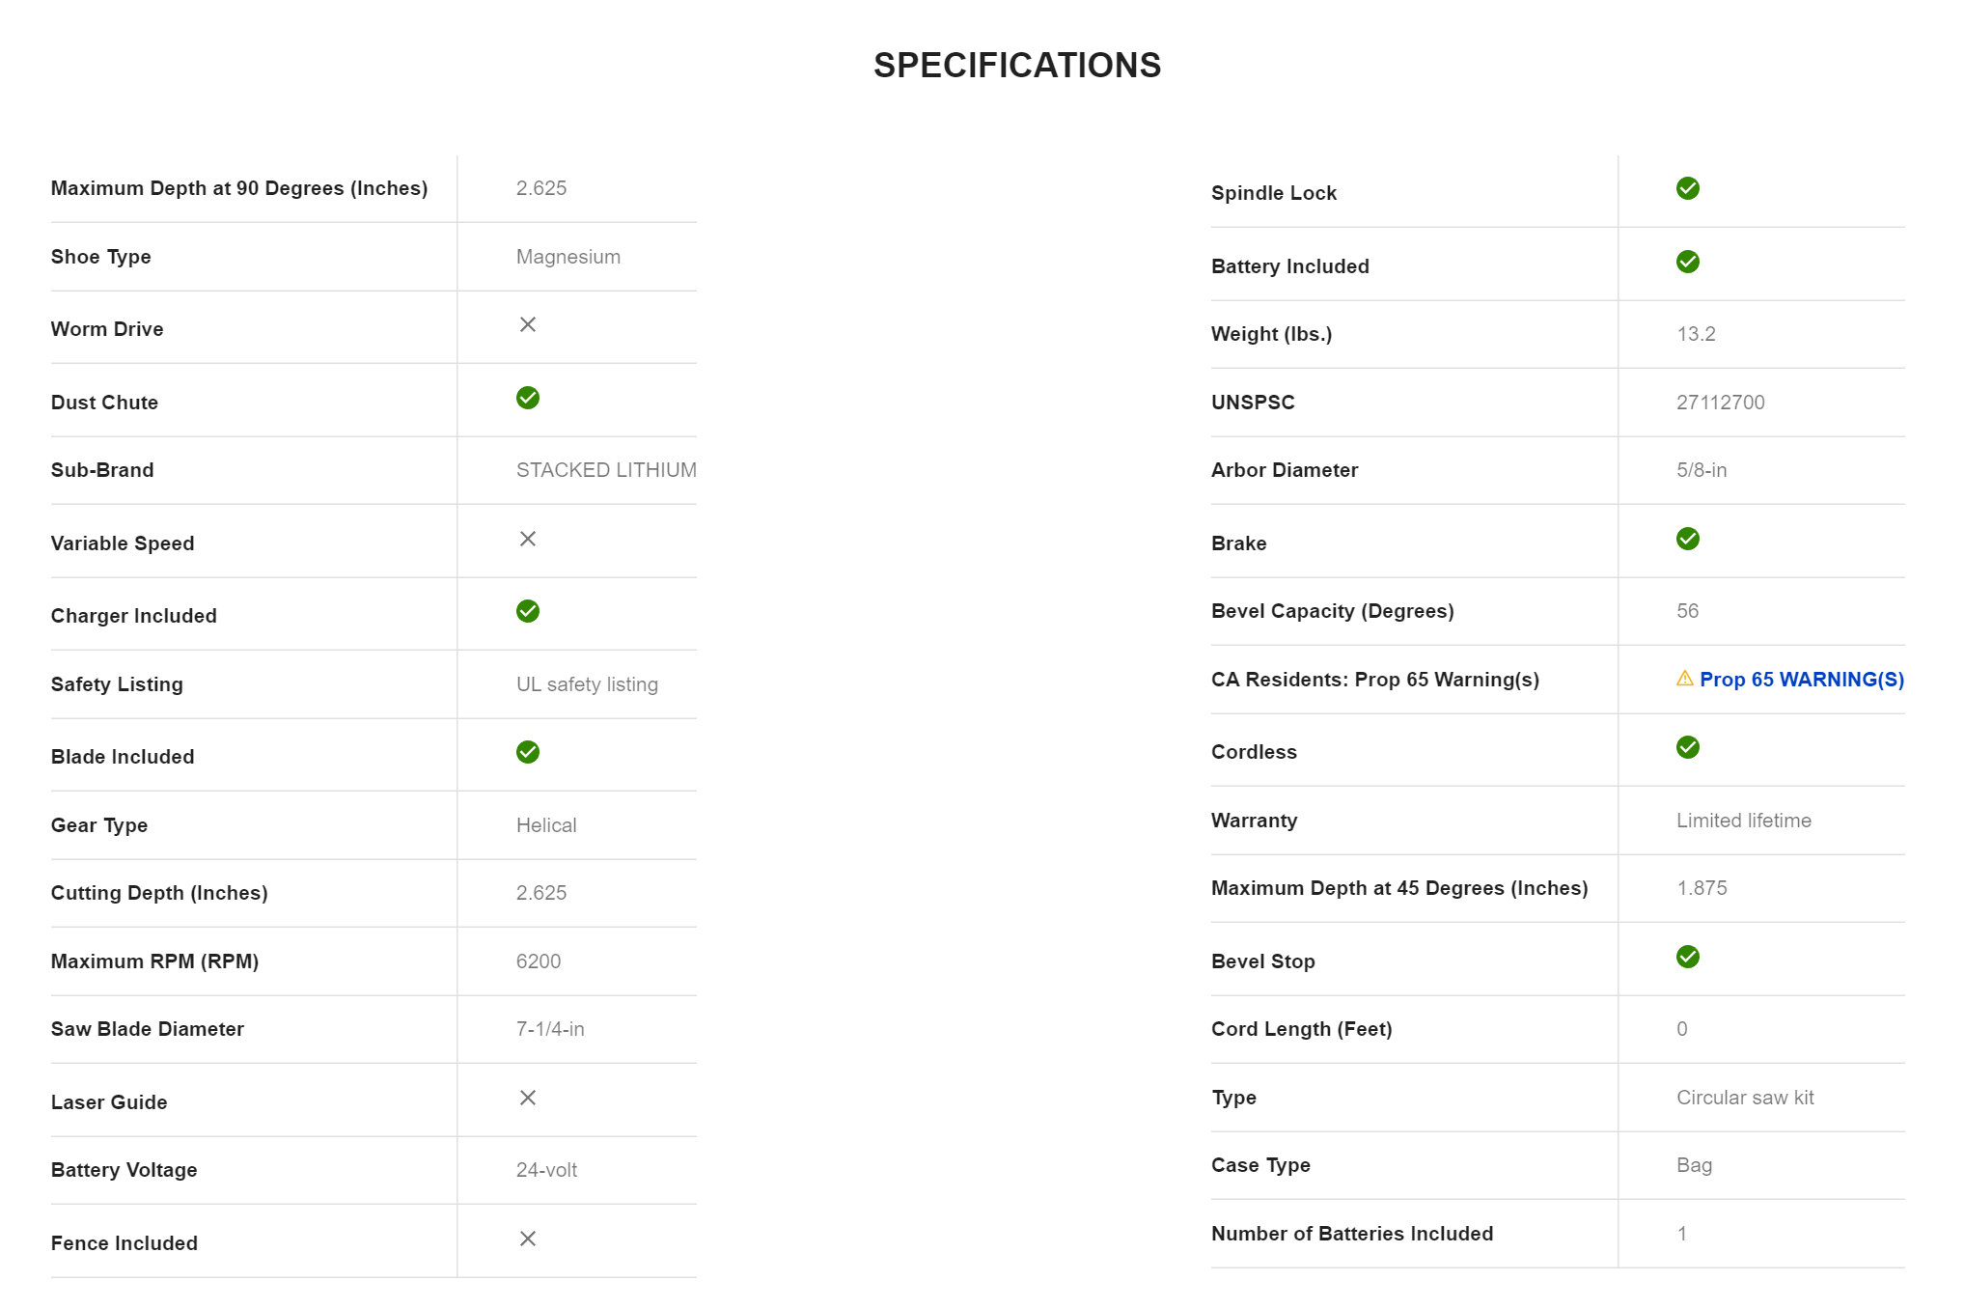Click the green checkmark for Charger Included
Viewport: 1965px width, 1309px height.
tap(527, 611)
